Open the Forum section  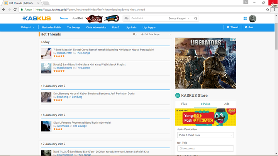[64, 18]
